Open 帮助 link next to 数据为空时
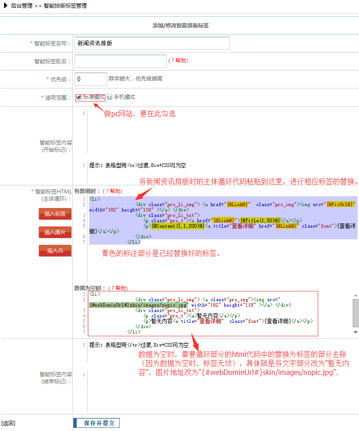 click(x=121, y=288)
